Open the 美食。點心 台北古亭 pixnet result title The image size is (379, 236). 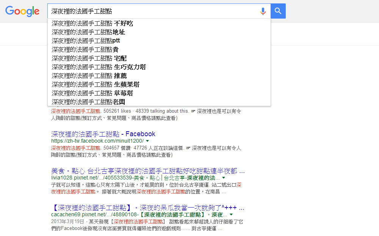pyautogui.click(x=148, y=171)
